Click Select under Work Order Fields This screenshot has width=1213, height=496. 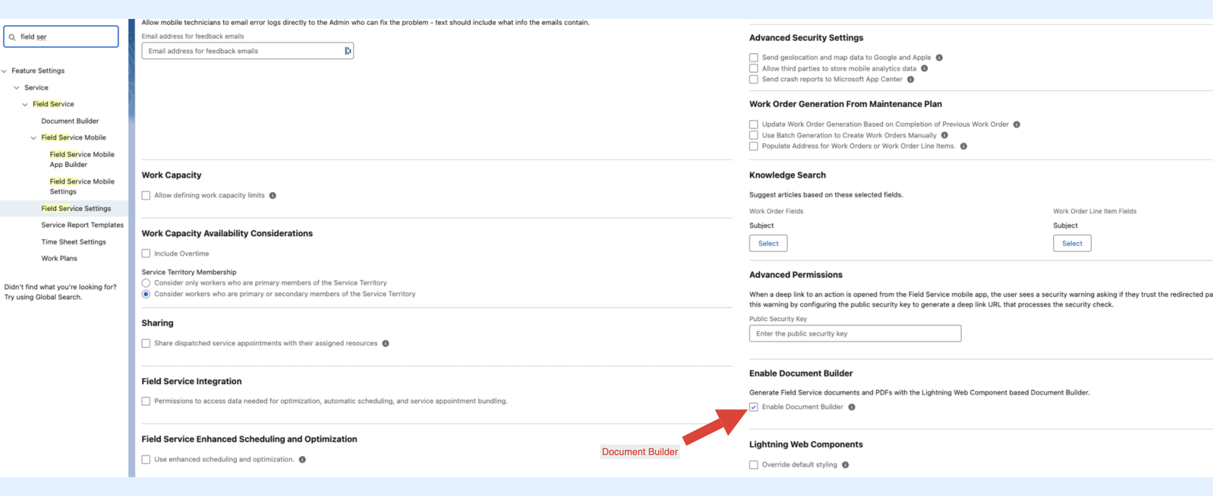[x=768, y=243]
